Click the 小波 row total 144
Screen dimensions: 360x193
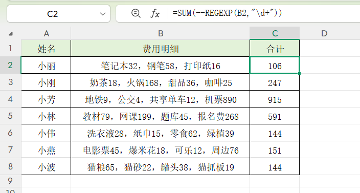pyautogui.click(x=275, y=166)
